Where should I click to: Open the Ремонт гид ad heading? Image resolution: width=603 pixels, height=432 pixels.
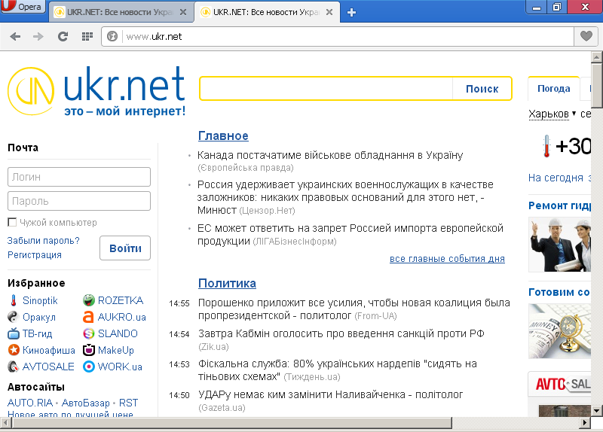pyautogui.click(x=559, y=205)
